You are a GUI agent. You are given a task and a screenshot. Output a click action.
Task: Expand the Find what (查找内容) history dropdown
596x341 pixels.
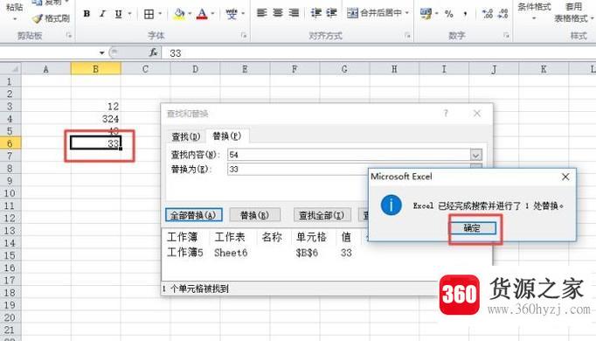click(476, 155)
